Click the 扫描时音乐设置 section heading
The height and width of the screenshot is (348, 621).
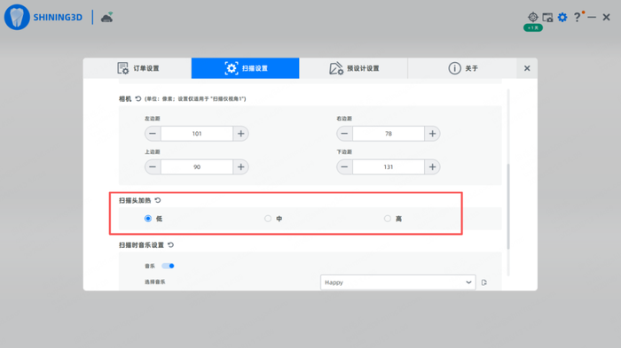(x=141, y=244)
